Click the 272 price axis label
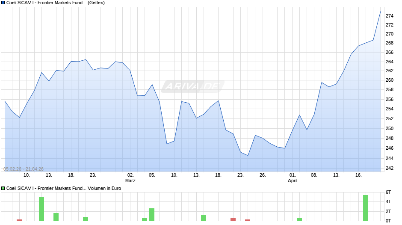The width and height of the screenshot is (402, 225). tap(390, 25)
